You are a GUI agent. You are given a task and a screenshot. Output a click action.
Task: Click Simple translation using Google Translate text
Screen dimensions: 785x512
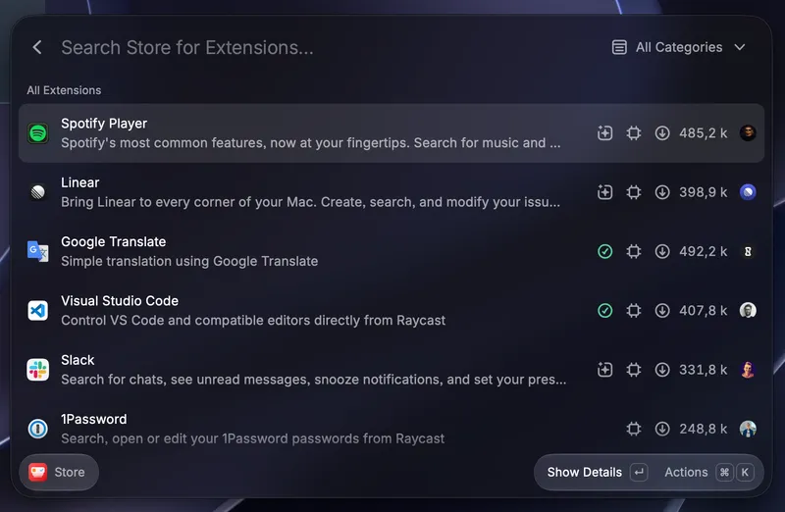click(x=189, y=261)
